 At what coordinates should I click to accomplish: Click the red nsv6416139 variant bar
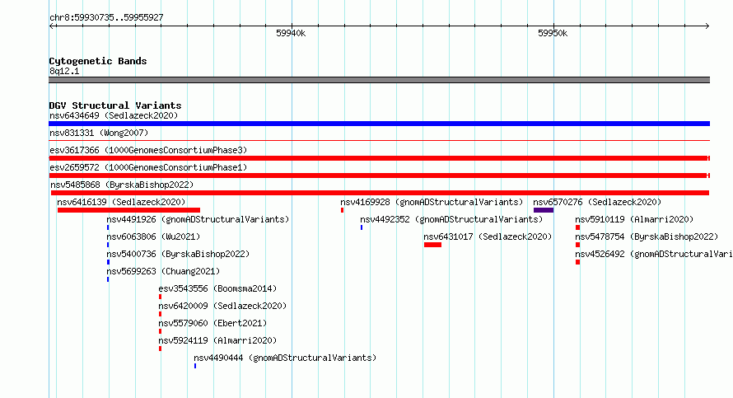128,210
